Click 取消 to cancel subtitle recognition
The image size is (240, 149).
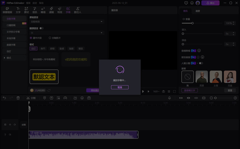pos(120,87)
